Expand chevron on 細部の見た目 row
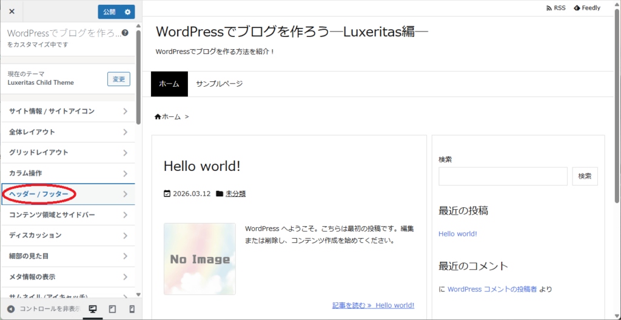The width and height of the screenshot is (621, 320). click(125, 256)
